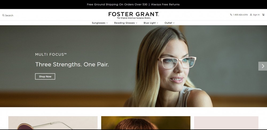Click the user account icon
Screen dimensions: 267x130
pos(251,15)
